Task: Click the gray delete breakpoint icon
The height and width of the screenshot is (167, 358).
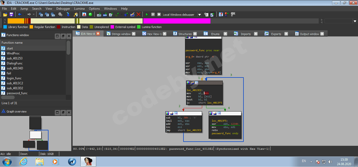Action: [x=233, y=14]
